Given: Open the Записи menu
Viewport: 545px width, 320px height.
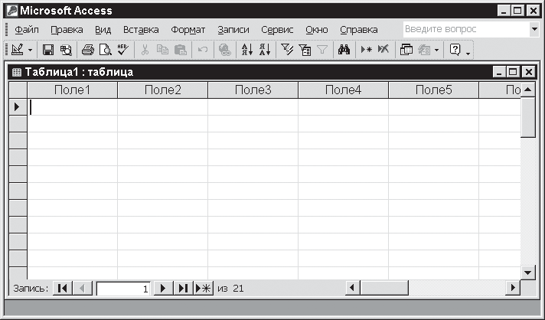Looking at the screenshot, I should (233, 29).
